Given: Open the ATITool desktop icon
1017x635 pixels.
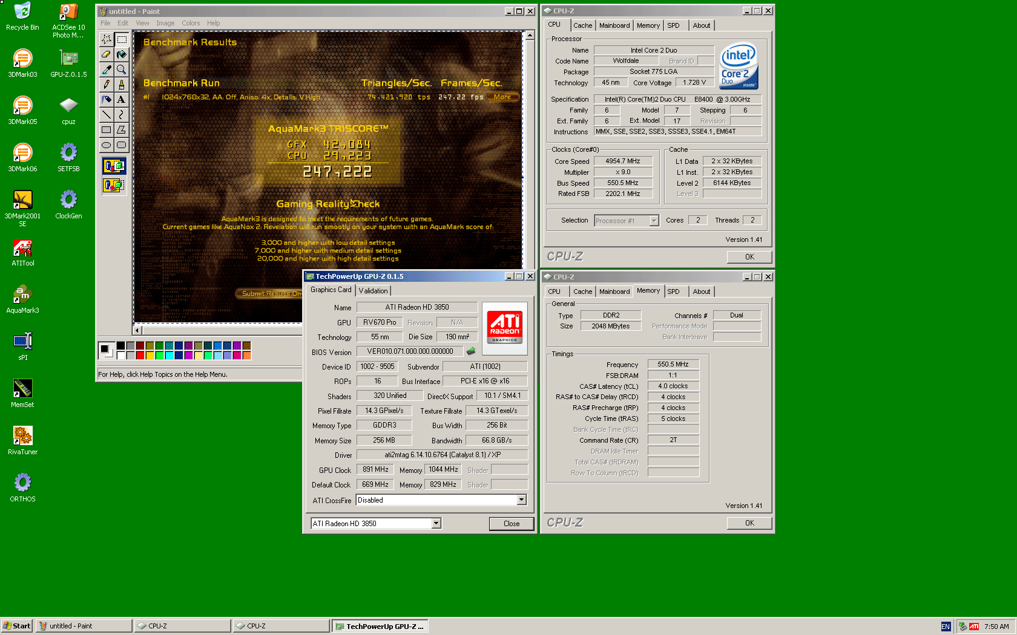Looking at the screenshot, I should [22, 252].
